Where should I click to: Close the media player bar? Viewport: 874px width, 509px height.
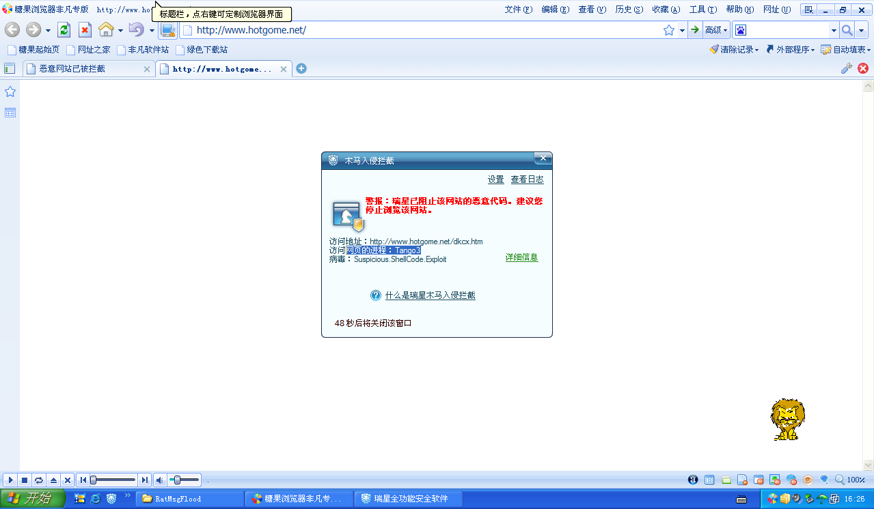tap(68, 480)
